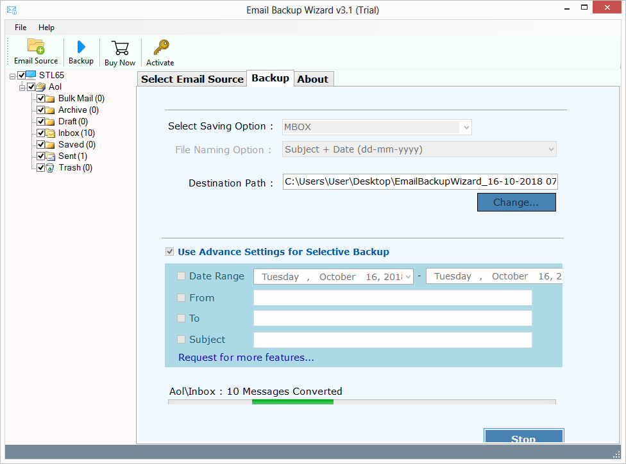This screenshot has width=626, height=464.
Task: Switch to the Backup tab
Action: (x=270, y=78)
